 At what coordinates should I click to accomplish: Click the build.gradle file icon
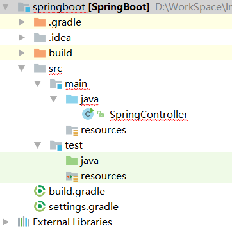click(x=40, y=192)
